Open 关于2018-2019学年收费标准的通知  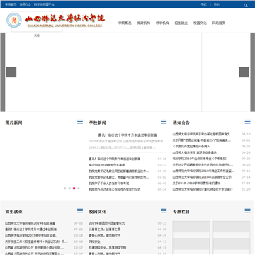click(x=196, y=183)
